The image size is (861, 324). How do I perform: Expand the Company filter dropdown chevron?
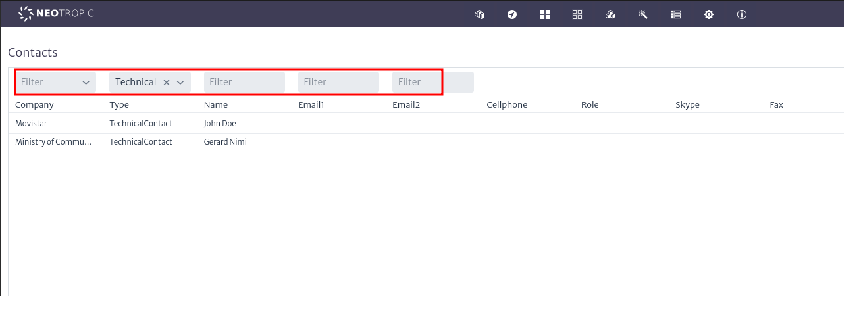pyautogui.click(x=86, y=82)
